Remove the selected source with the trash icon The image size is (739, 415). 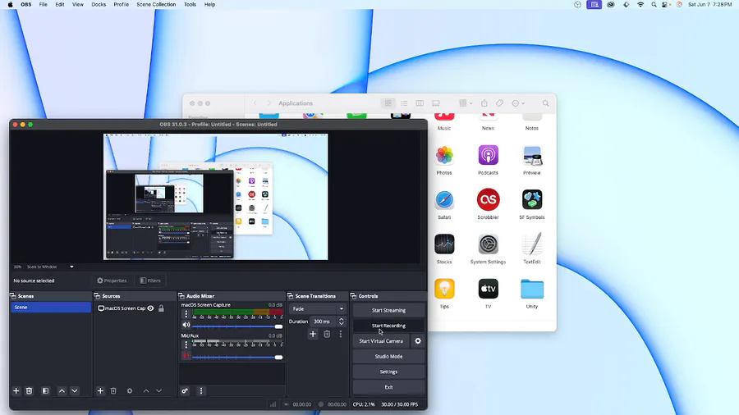pos(113,391)
